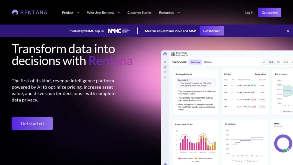
Task: Open the grid icon in dashboard sidebar
Action: tap(165, 62)
